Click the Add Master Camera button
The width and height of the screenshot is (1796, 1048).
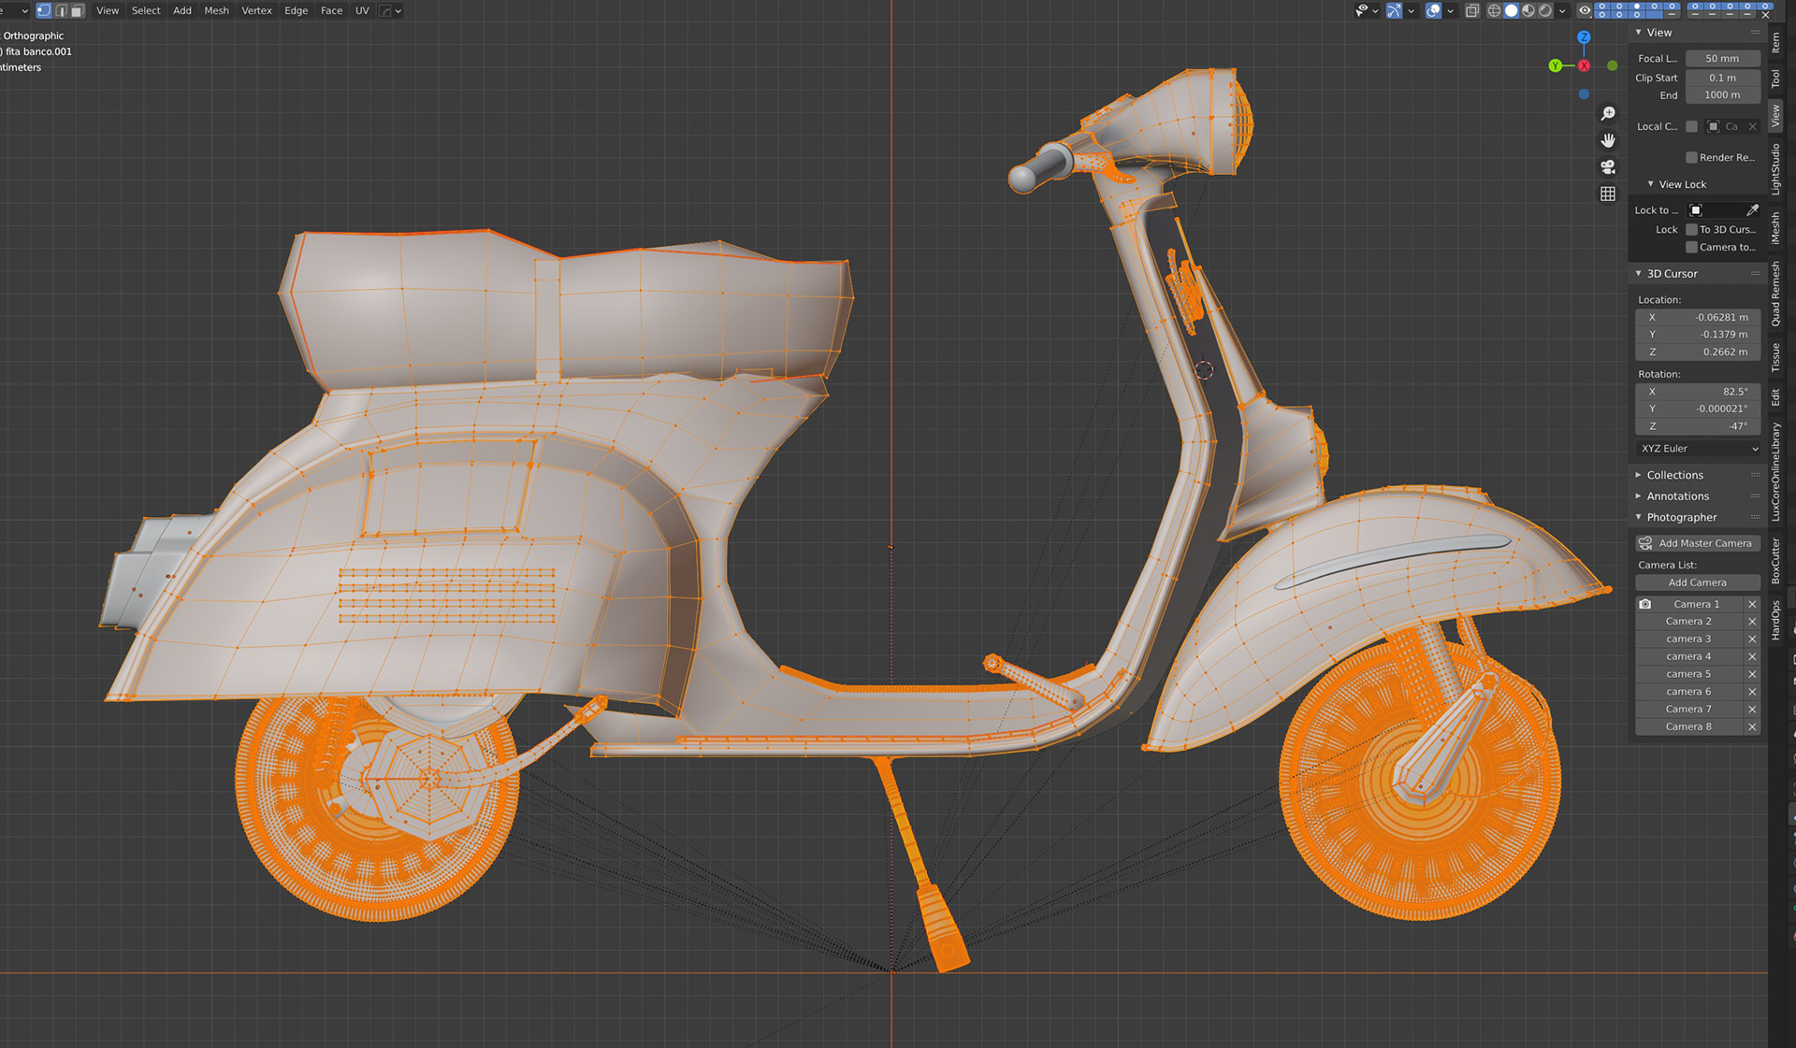(x=1697, y=543)
